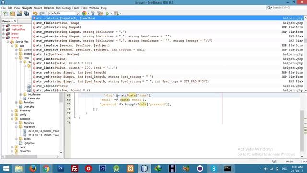Open the Run Project dropdown arrow
This screenshot has height=173, width=307.
tap(111, 13)
